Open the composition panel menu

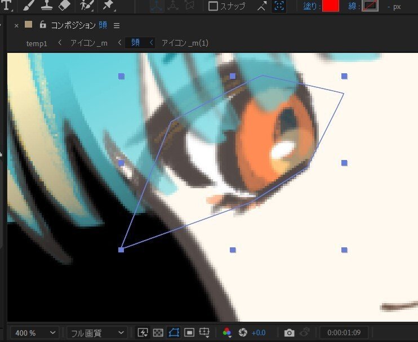117,25
